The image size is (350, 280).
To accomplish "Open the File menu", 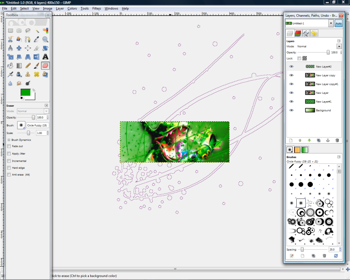I will (5, 9).
